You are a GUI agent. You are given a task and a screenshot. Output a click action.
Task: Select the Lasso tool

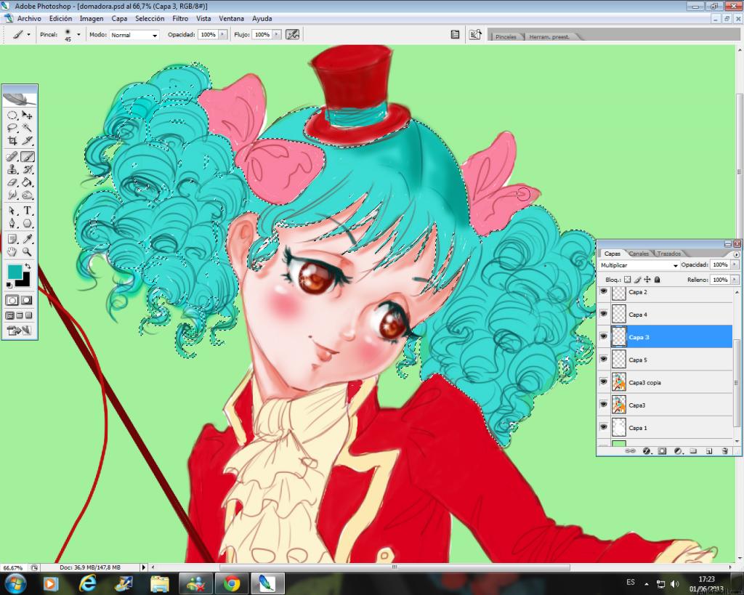click(x=12, y=128)
